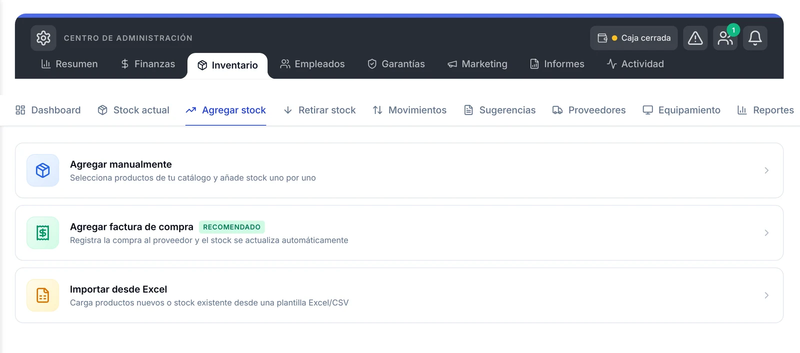Switch to the Empleados tab

click(x=312, y=64)
